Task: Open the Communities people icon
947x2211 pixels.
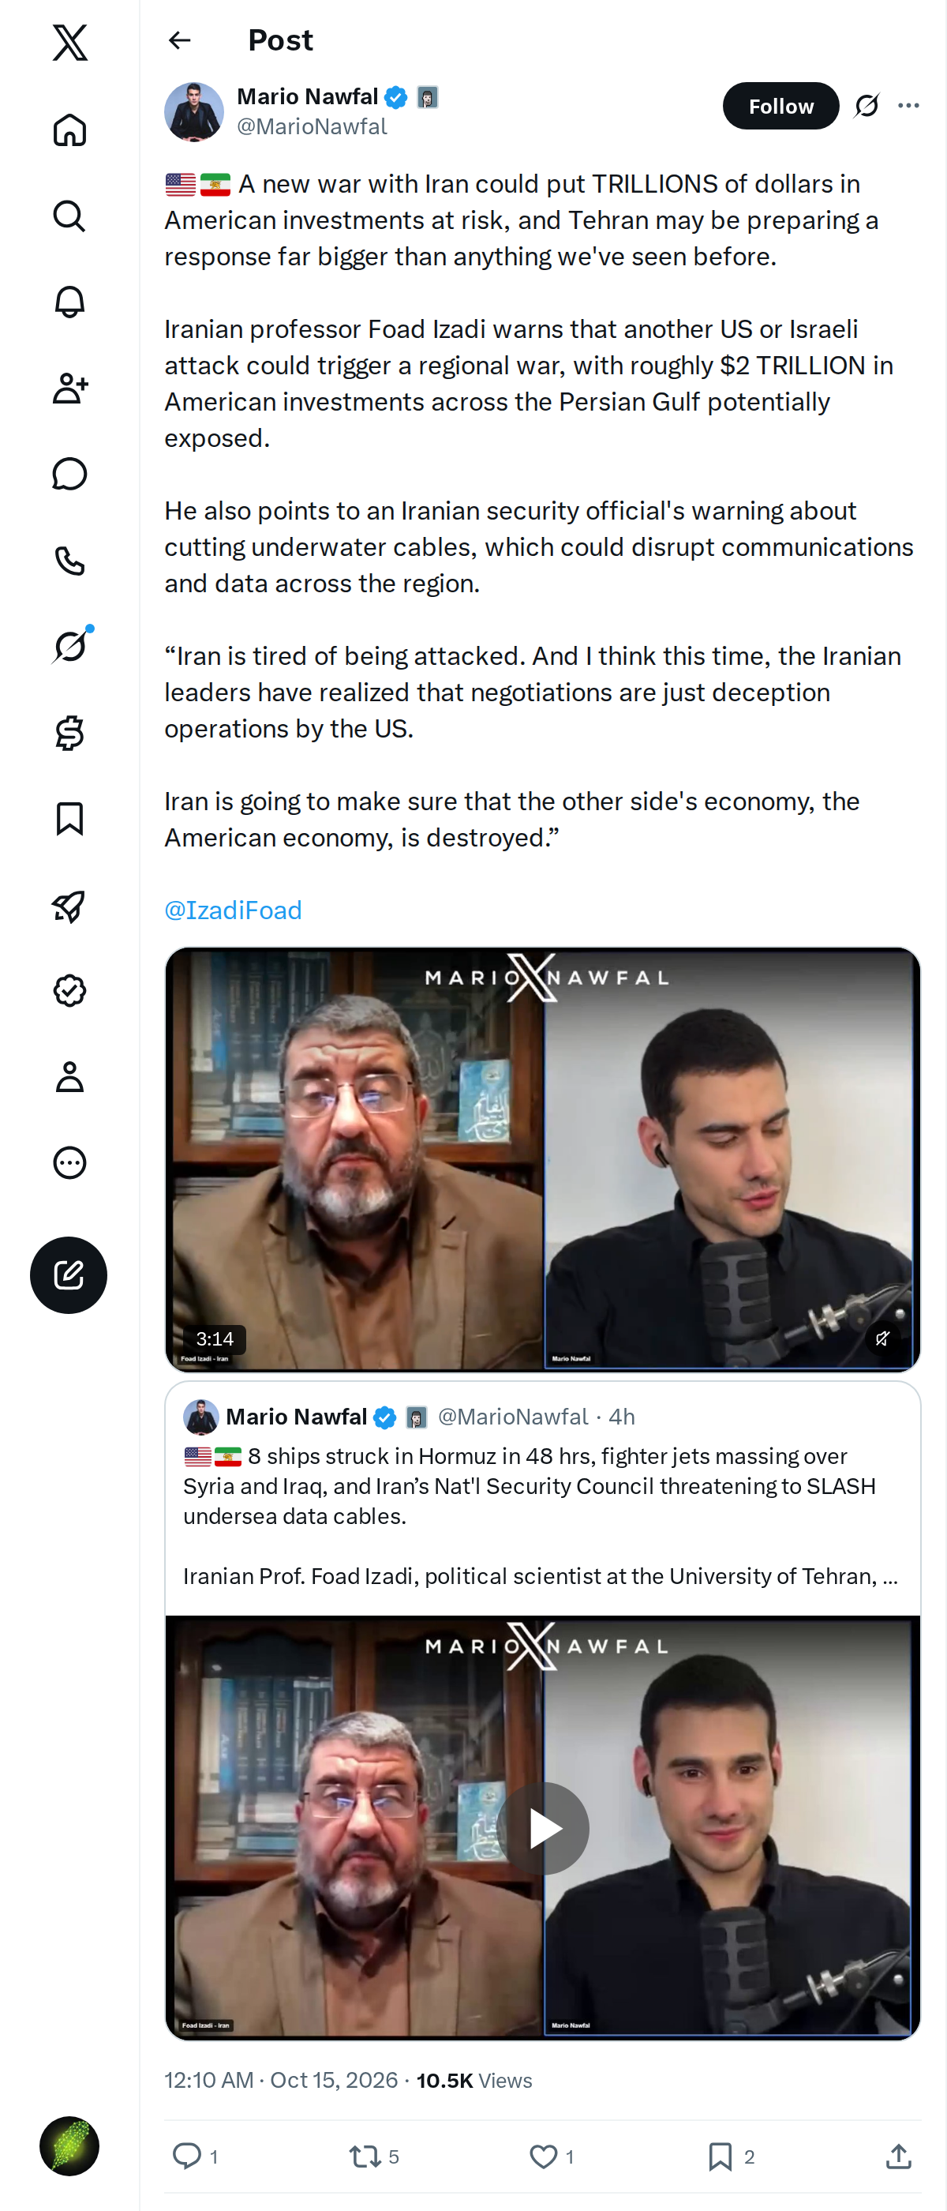Action: click(x=69, y=388)
